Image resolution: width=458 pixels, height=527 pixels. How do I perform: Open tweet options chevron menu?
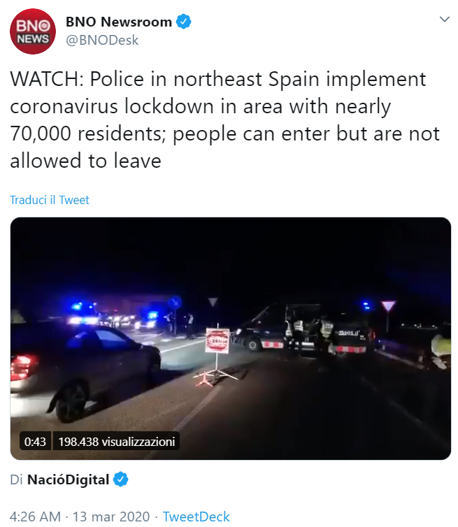click(x=445, y=19)
